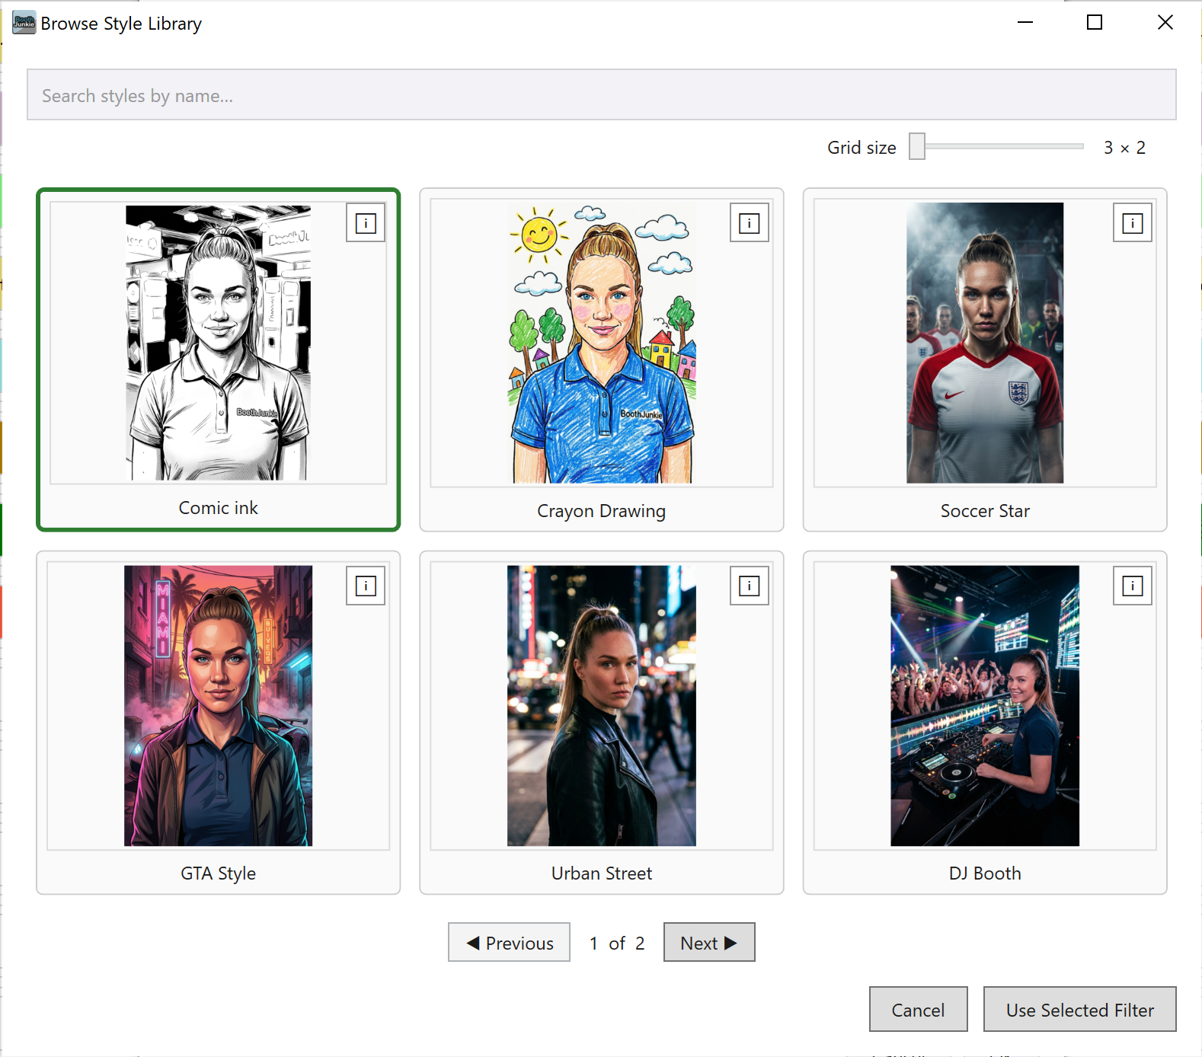Click the DJ Booth label text
The image size is (1202, 1057).
click(985, 873)
